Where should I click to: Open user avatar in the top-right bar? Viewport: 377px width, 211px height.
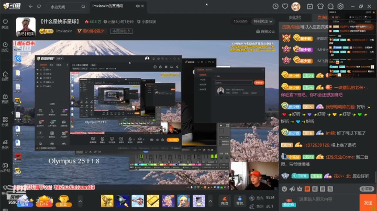tap(296, 6)
